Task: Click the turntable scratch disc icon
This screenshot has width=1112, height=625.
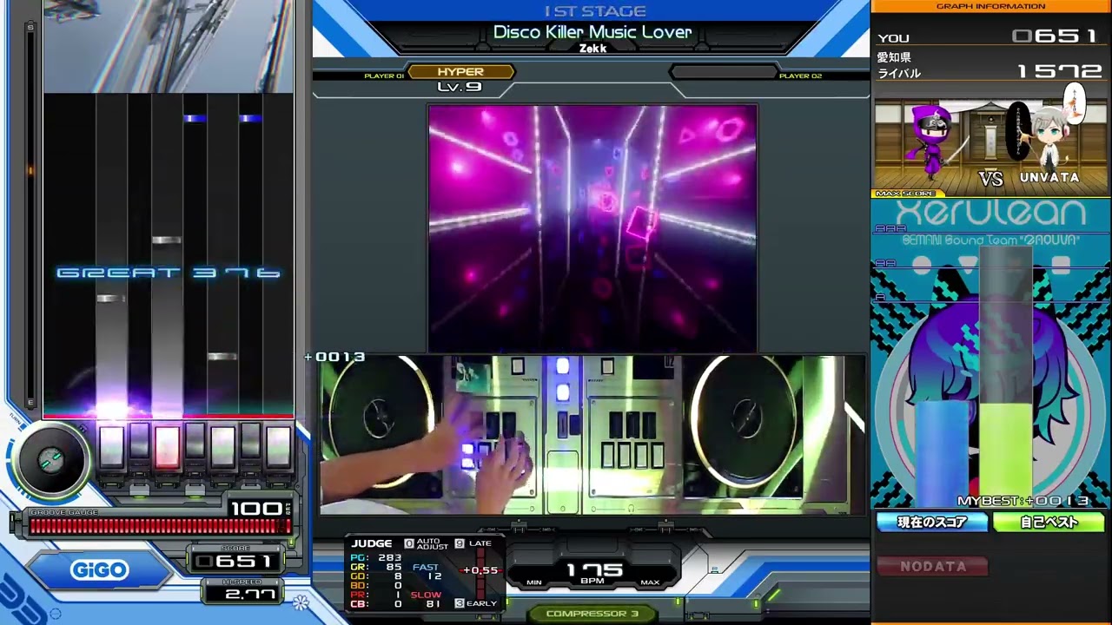Action: (50, 458)
